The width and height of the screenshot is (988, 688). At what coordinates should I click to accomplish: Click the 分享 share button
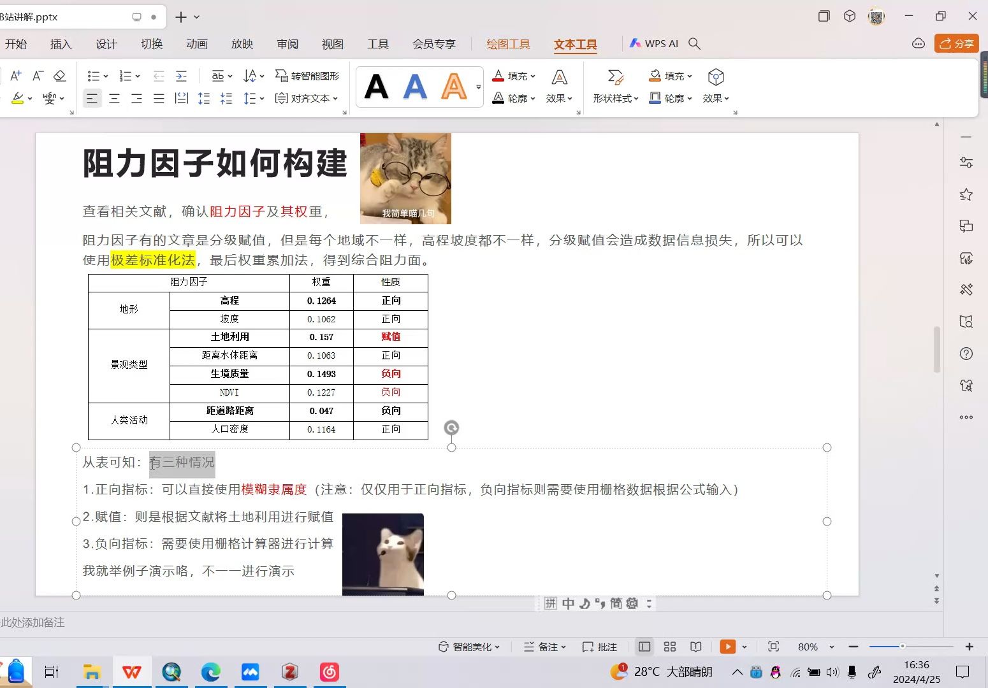tap(956, 43)
